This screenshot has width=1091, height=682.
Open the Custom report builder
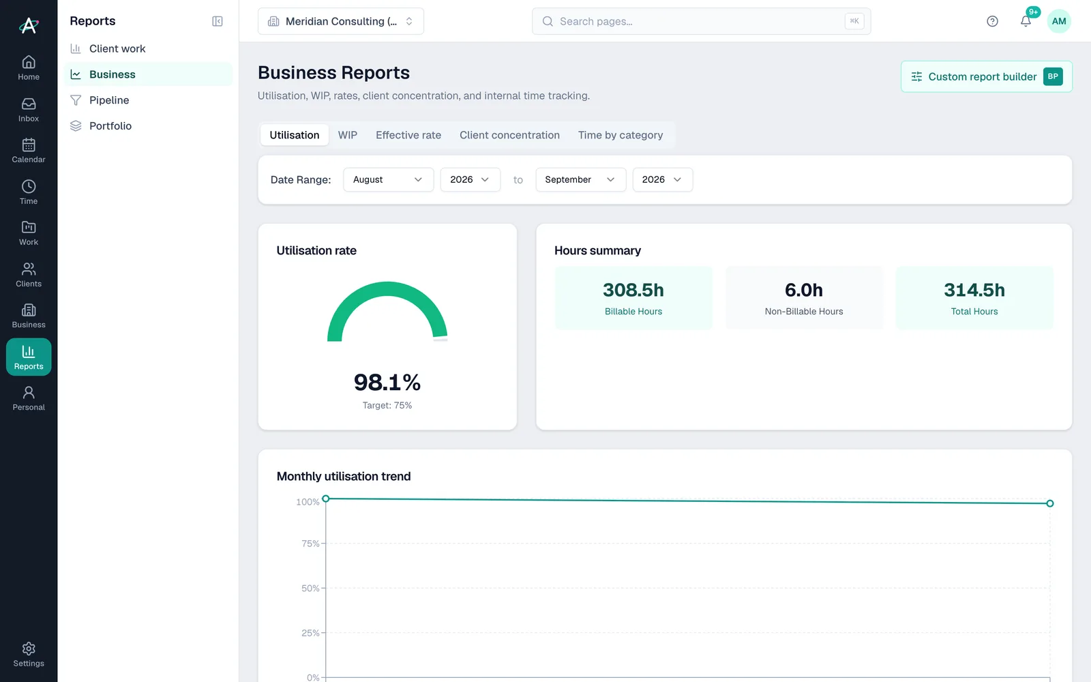click(987, 76)
